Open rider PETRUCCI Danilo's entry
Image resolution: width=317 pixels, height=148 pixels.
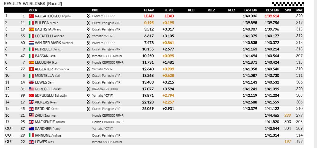point(48,49)
